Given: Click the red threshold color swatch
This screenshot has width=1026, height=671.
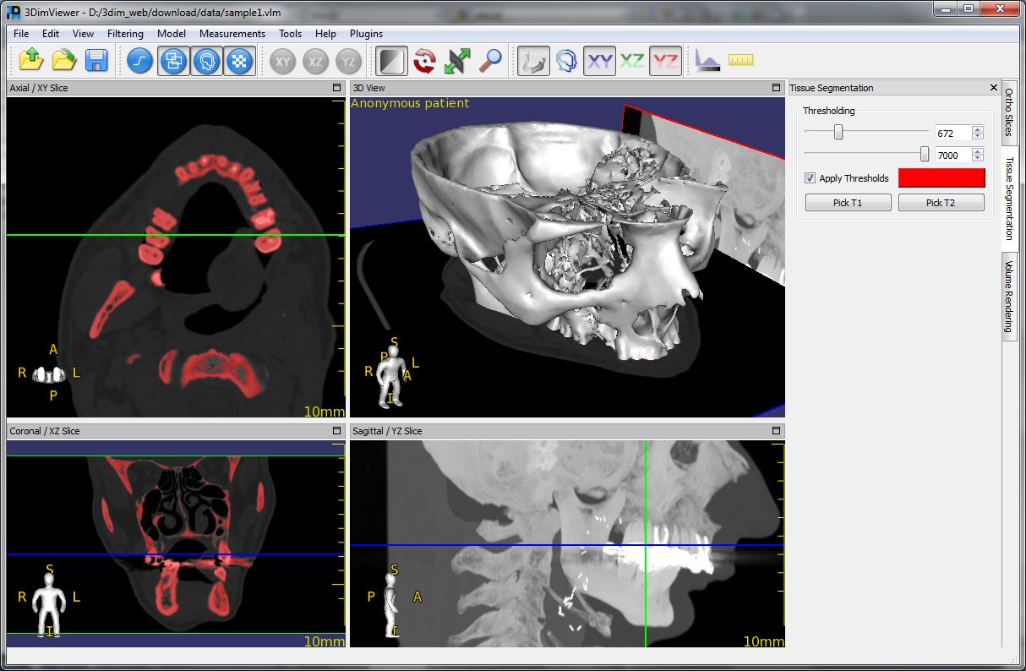Looking at the screenshot, I should tap(941, 177).
